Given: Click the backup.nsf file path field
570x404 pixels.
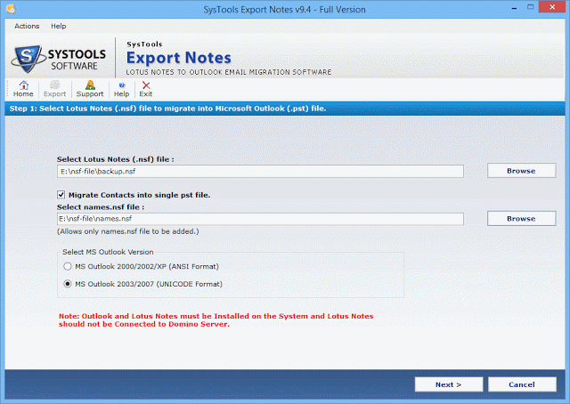Looking at the screenshot, I should click(x=260, y=171).
